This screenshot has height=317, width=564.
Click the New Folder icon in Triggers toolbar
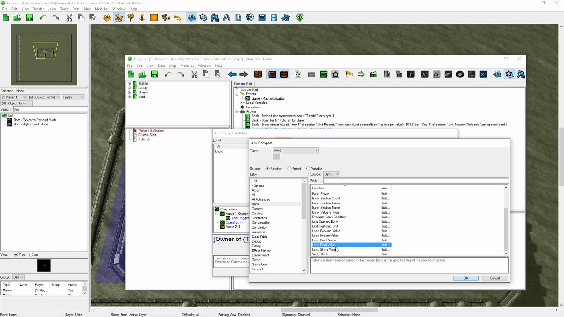pyautogui.click(x=312, y=74)
